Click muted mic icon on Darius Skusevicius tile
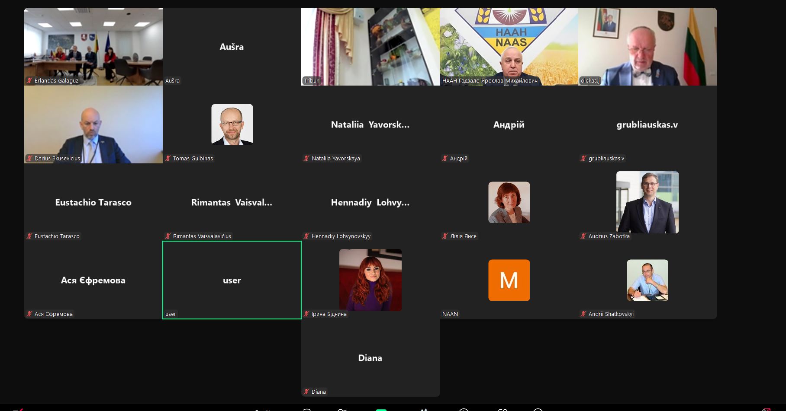Screen dimensions: 786x411 (x=29, y=159)
